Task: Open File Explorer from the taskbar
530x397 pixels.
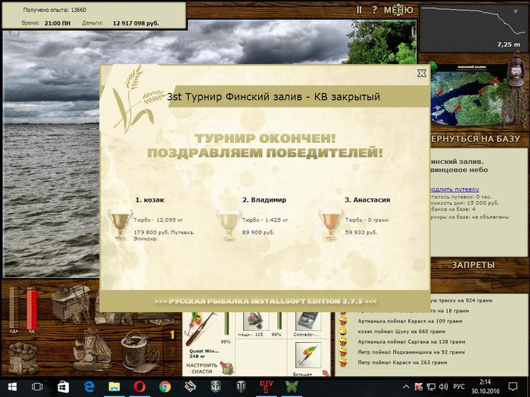Action: (114, 387)
